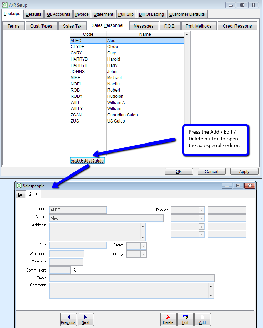Expand the first Phone type dropdown
Viewport: 263px width, 328px height.
click(201, 210)
